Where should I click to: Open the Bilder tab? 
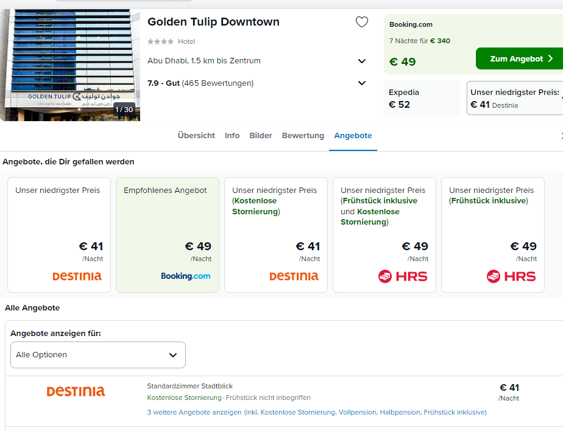pos(261,136)
